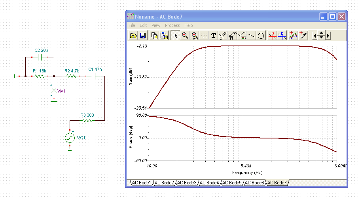Click the 5.48k frequency axis value
360x199 pixels.
tap(246, 166)
